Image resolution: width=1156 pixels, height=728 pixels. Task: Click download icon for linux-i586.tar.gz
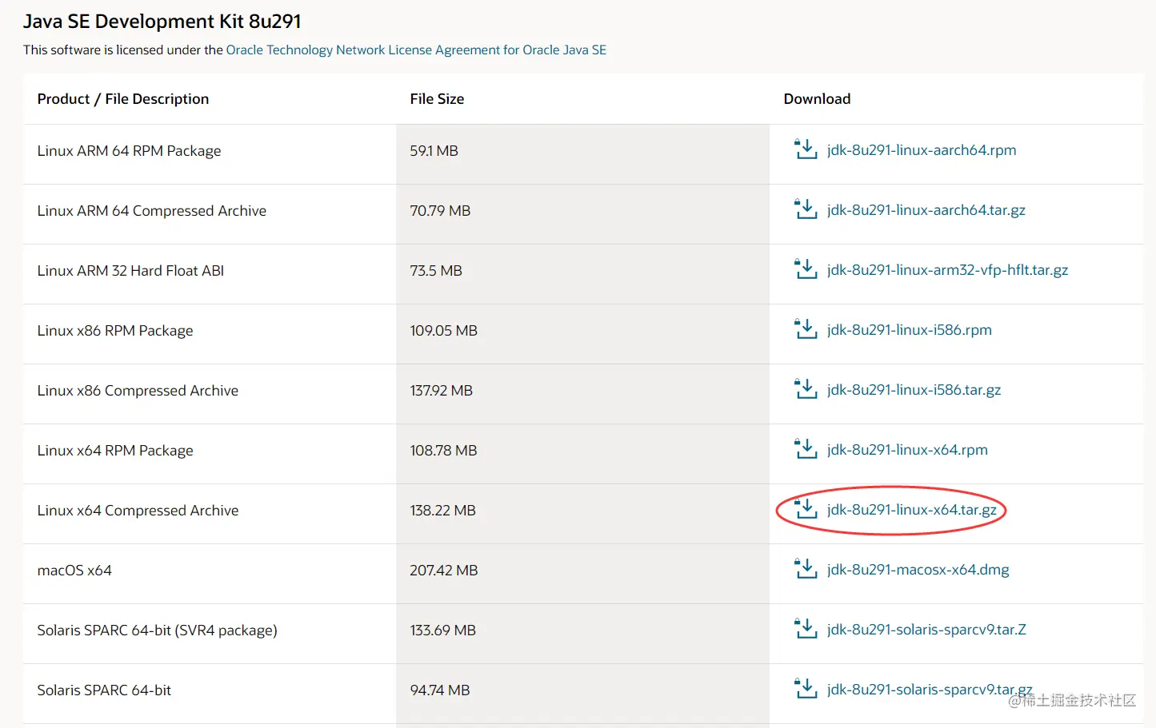tap(805, 389)
